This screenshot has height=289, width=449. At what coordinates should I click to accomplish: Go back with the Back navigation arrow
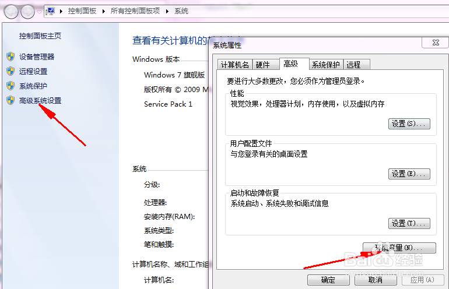point(11,12)
